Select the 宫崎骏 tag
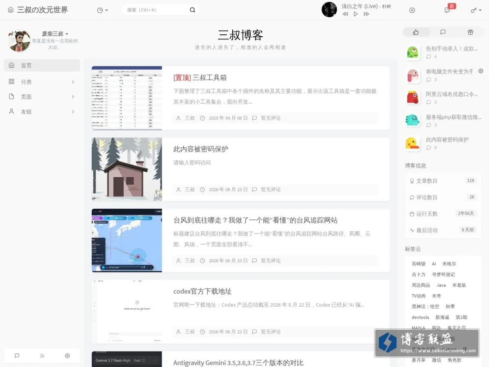Image resolution: width=489 pixels, height=367 pixels. [x=419, y=264]
